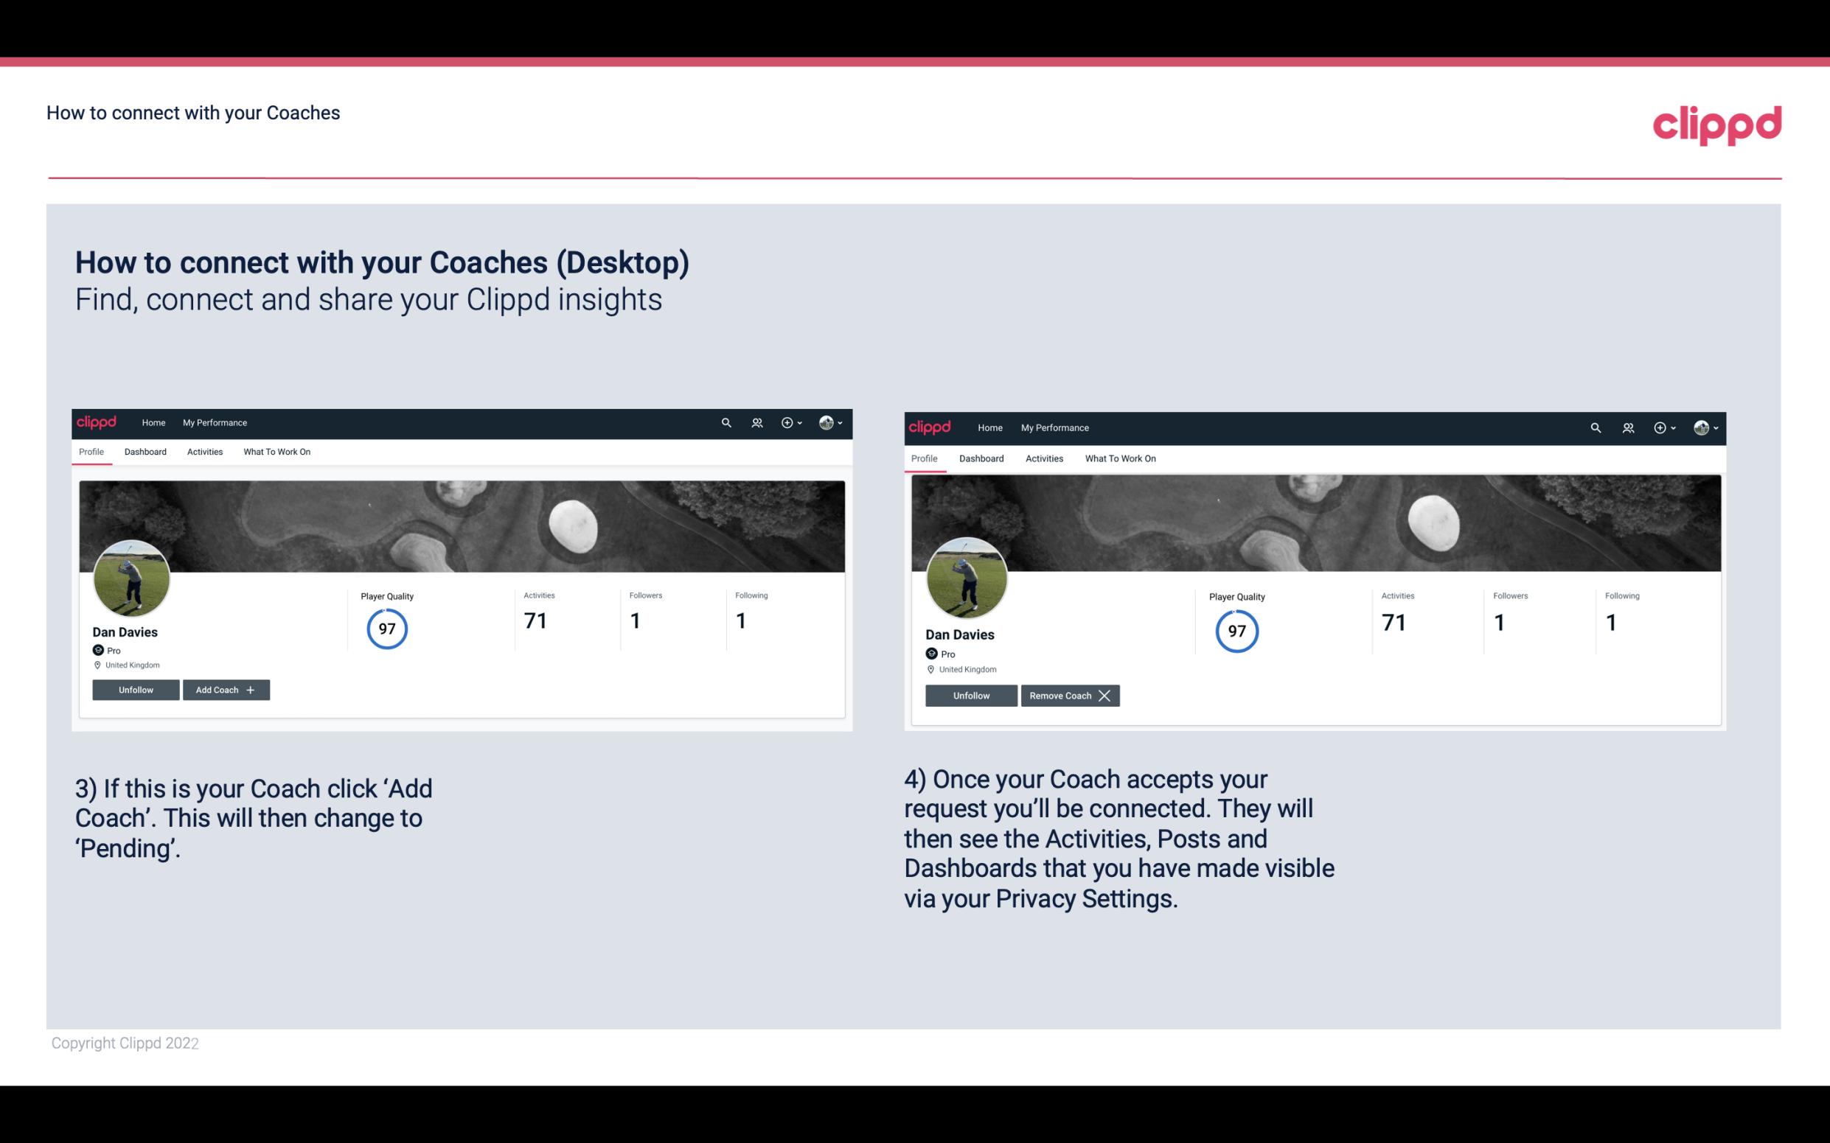Click 'Unfollow' toggle on left profile
This screenshot has height=1143, width=1830.
click(x=136, y=689)
